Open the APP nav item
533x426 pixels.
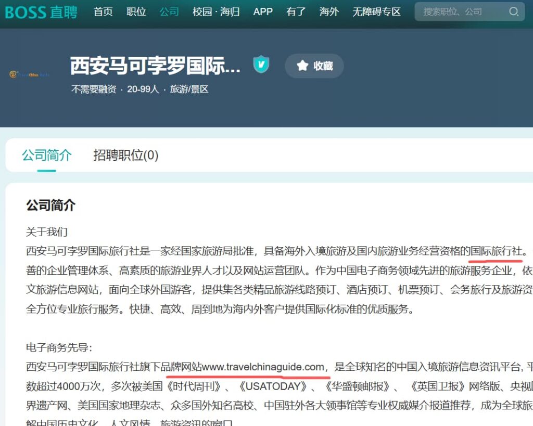(x=263, y=12)
